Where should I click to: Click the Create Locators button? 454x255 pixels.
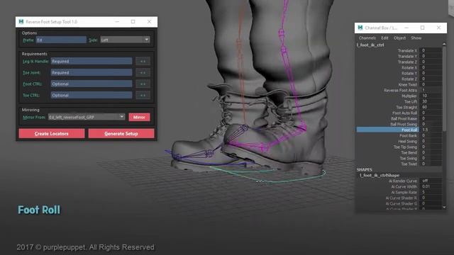tap(52, 134)
